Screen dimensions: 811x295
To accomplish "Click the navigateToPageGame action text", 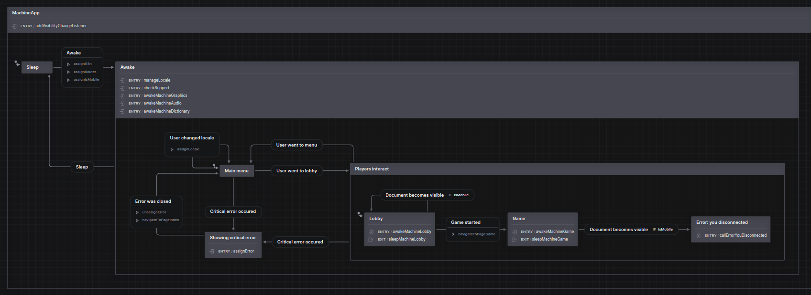I will tap(477, 234).
